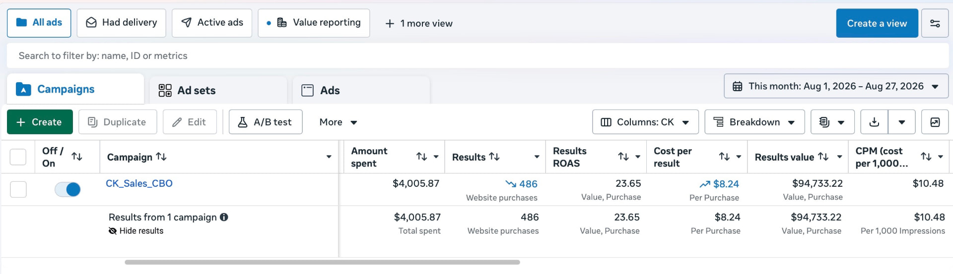Click the Breakdown list icon
Screen dimensions: 953x274
(718, 122)
